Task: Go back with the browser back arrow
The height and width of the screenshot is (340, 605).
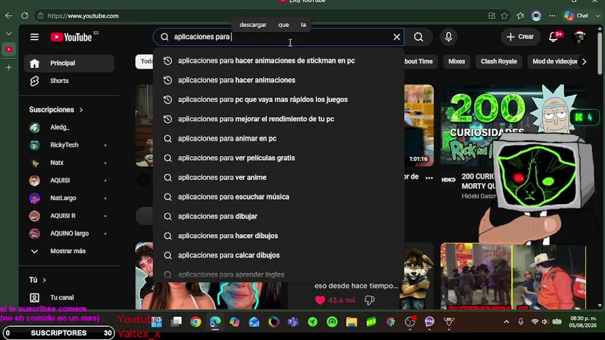Action: point(9,16)
